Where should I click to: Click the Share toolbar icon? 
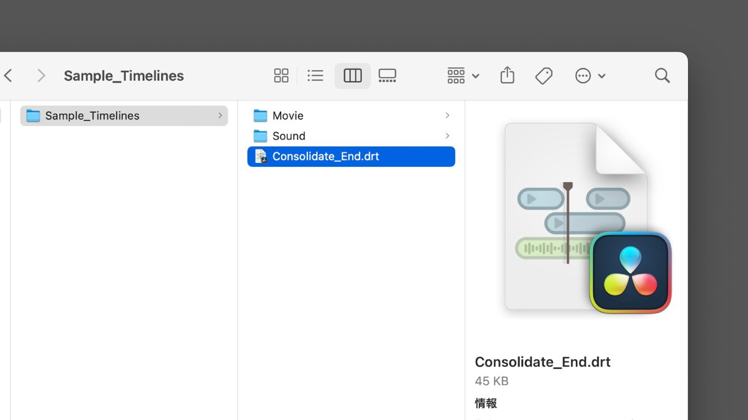point(507,76)
